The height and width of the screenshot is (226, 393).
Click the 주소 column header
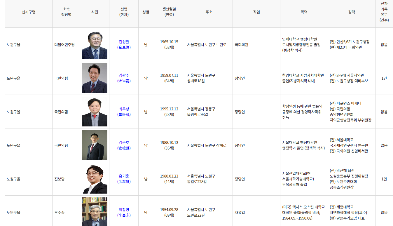tap(209, 12)
